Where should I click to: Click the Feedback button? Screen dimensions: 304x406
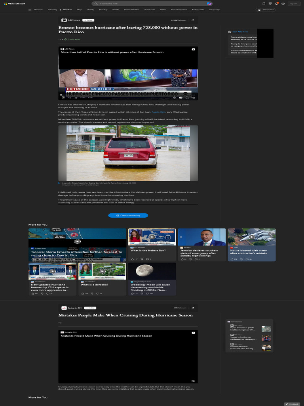pyautogui.click(x=292, y=404)
